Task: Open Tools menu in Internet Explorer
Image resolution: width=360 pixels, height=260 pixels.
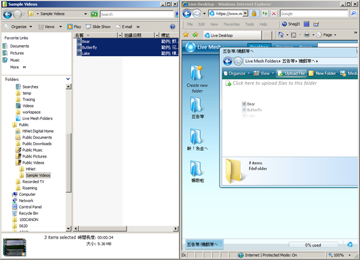Action: coord(249,24)
